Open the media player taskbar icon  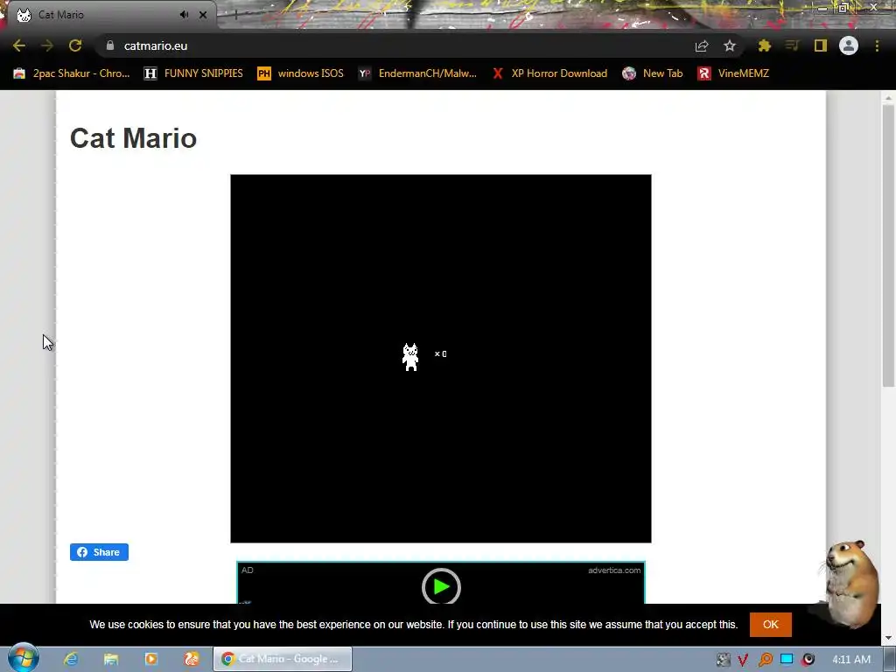coord(150,659)
